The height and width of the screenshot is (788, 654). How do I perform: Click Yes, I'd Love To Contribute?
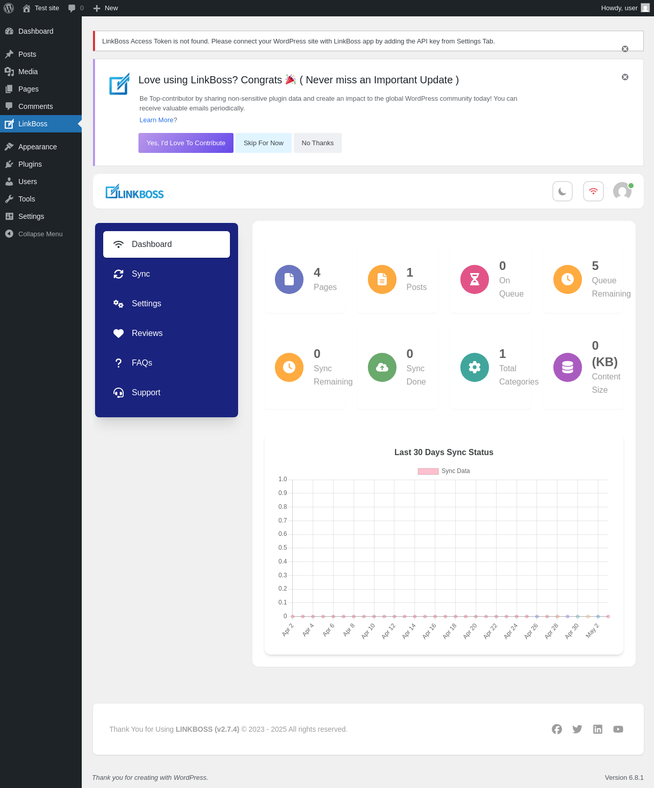point(186,143)
